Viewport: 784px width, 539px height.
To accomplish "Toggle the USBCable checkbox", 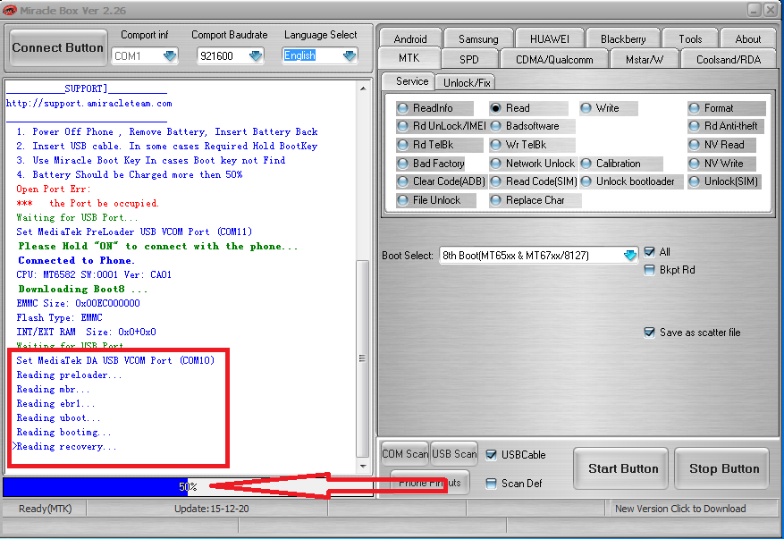I will (x=492, y=455).
